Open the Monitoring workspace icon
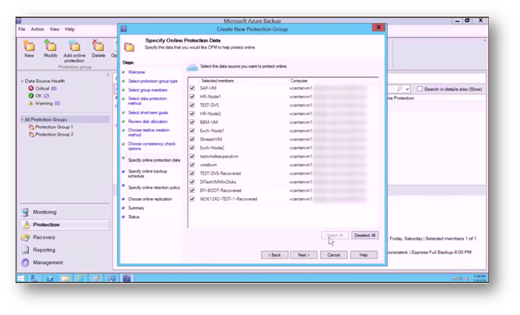The image size is (520, 315). (25, 212)
